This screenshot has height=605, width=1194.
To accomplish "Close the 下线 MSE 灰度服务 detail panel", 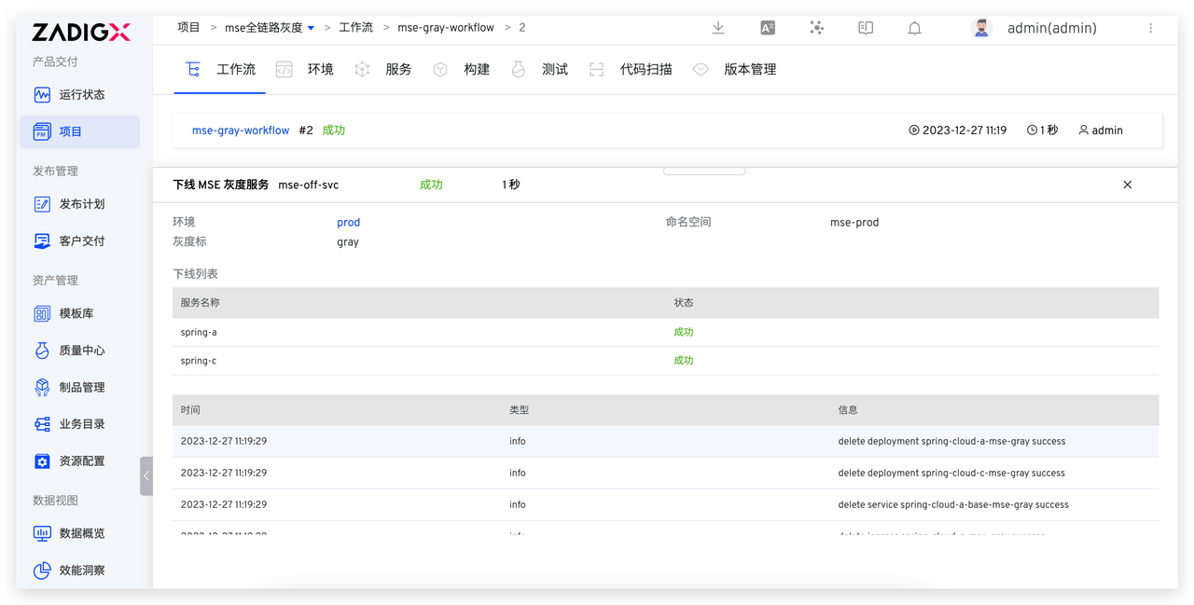I will tap(1127, 185).
